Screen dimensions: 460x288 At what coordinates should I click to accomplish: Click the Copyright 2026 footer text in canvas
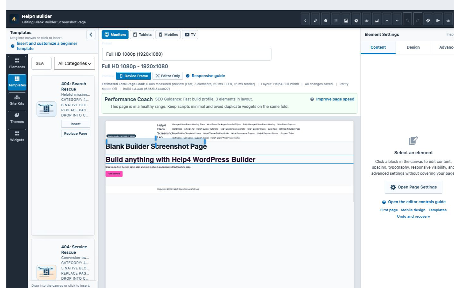178,189
